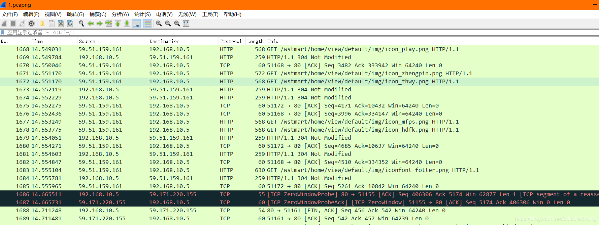Select packet 1688 FIN, ACK row
The image size is (599, 225).
pos(299,211)
